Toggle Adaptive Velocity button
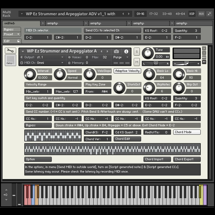215x215 pixels. pos(127,71)
